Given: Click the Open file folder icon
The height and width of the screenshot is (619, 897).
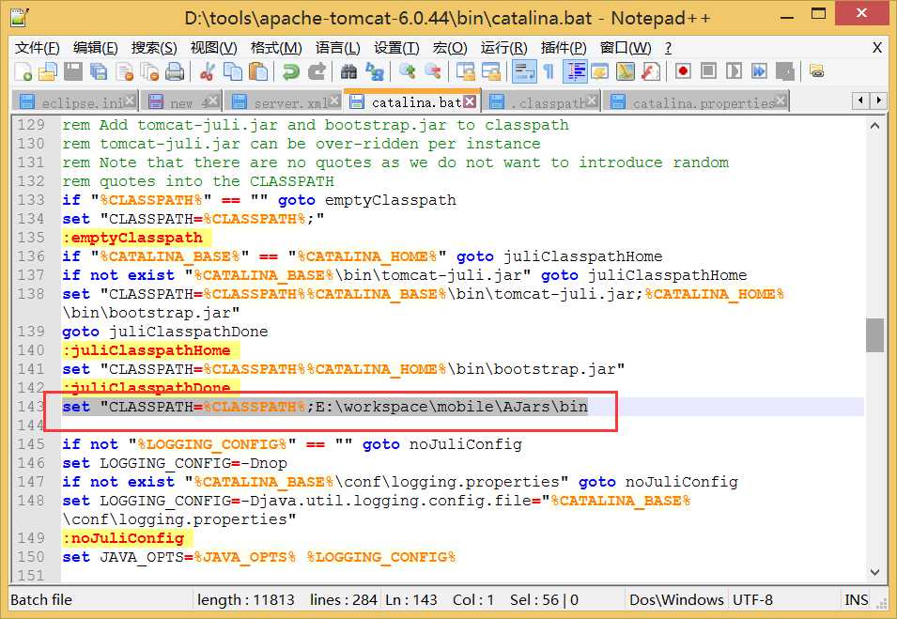Looking at the screenshot, I should click(47, 71).
